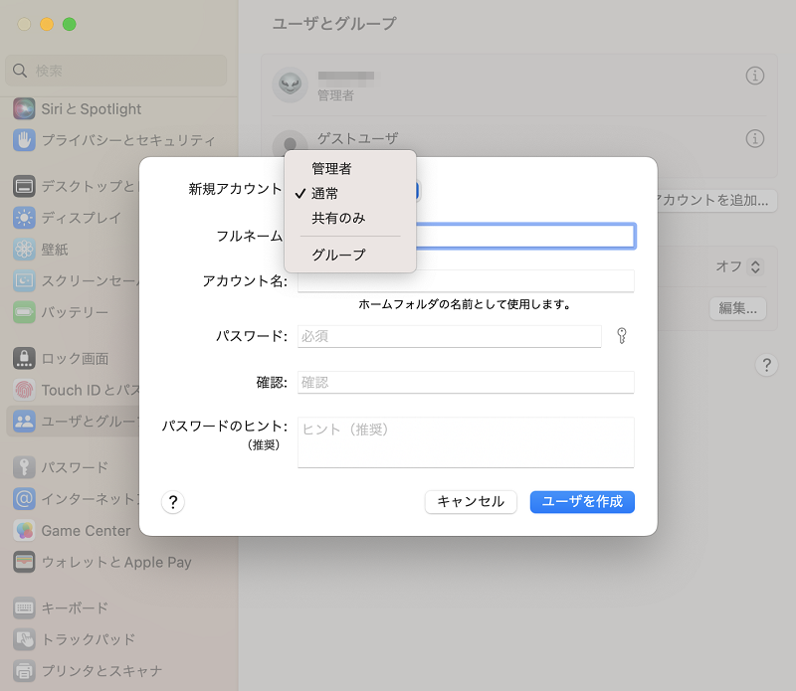Open スクリーンセーバ icon in sidebar
796x691 pixels.
pos(24,280)
